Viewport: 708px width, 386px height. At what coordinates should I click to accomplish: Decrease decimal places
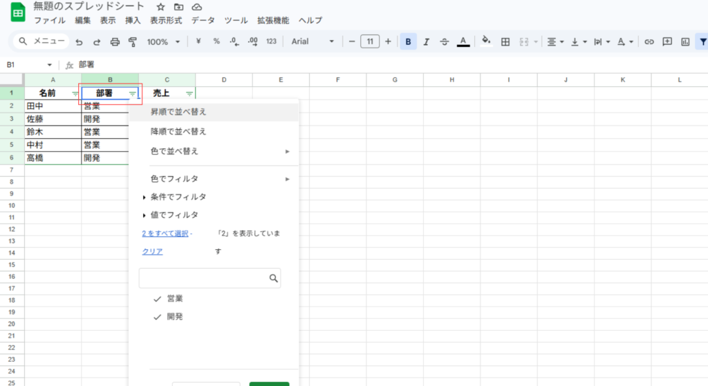click(x=234, y=41)
